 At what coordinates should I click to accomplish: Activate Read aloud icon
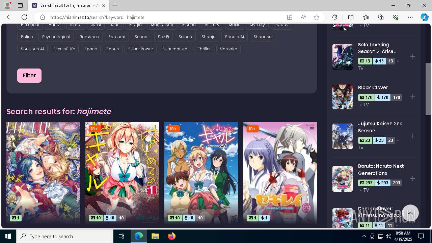(303, 17)
